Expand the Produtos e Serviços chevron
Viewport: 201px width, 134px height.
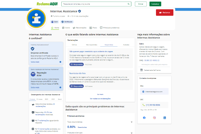pos(132,133)
